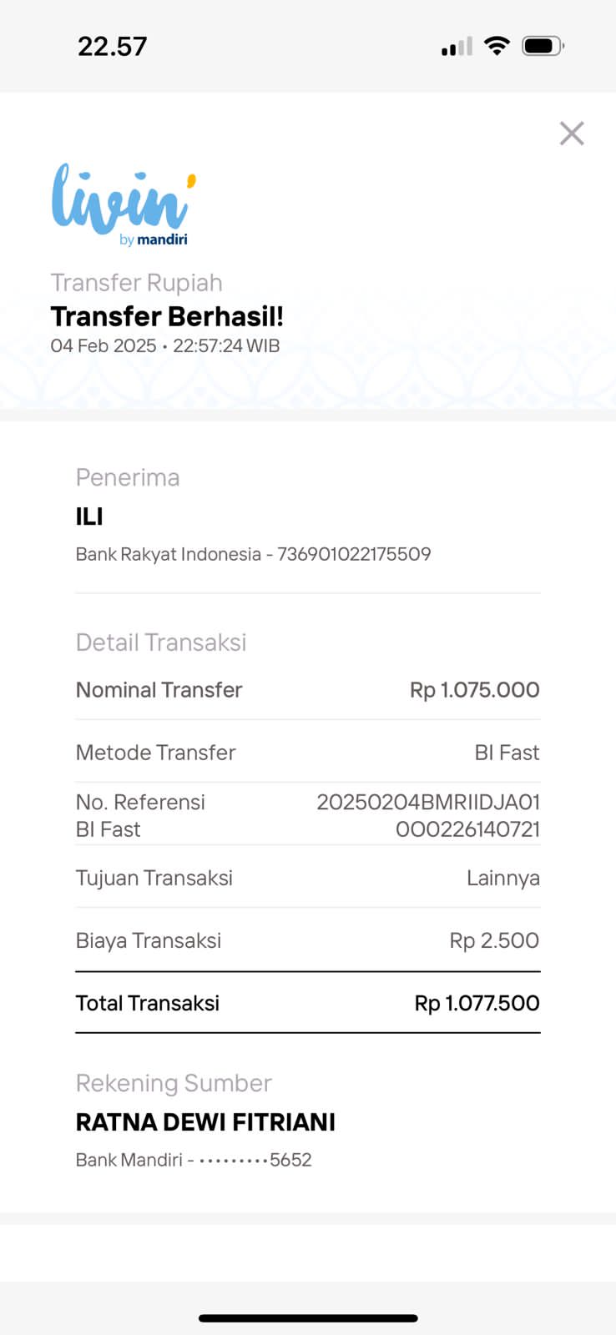Screen dimensions: 616x1335
Task: Tap the Nominal Transfer amount Rp 1.075.000
Action: coord(474,690)
